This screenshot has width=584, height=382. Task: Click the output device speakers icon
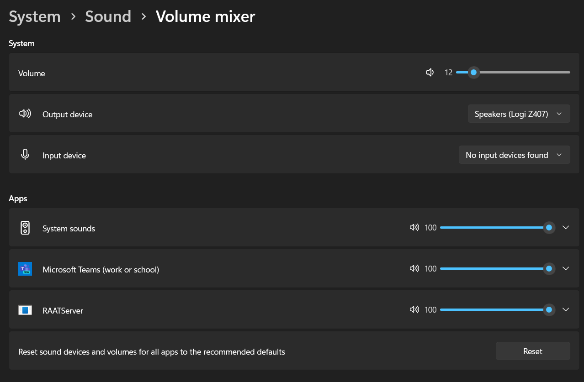point(25,113)
